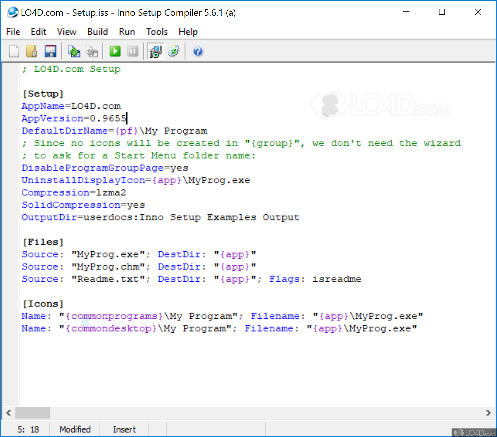
Task: Click the Target Uninstall toolbar icon
Action: [174, 51]
